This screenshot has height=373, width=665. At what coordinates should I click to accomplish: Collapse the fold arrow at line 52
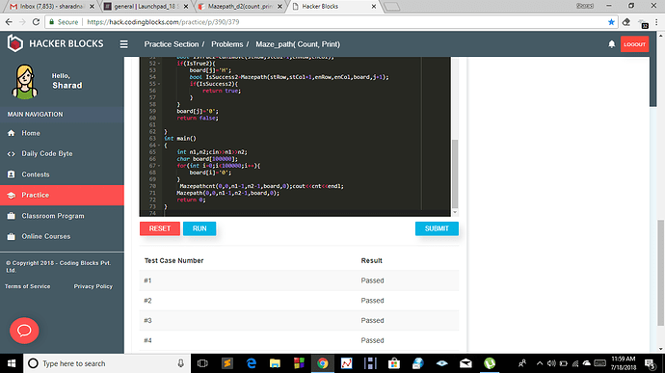click(159, 64)
